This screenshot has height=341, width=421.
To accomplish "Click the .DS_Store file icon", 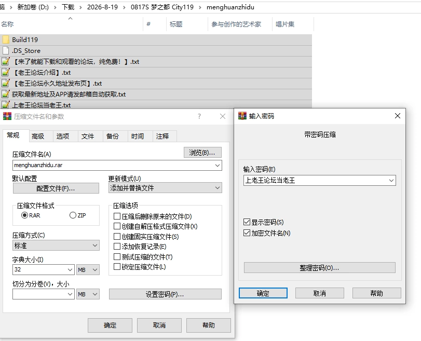I will pyautogui.click(x=6, y=50).
